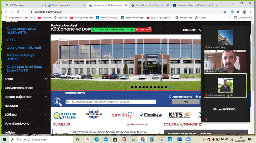Click the Stop Share button
256x143 pixels.
pyautogui.click(x=143, y=30)
